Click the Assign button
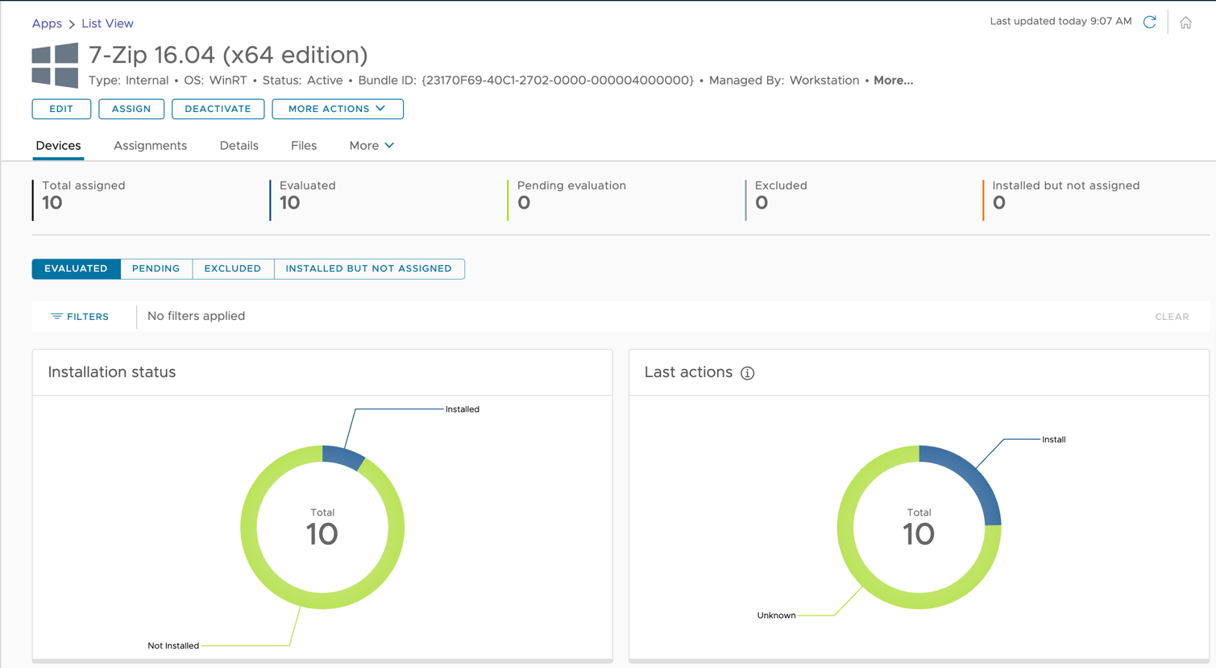The image size is (1216, 668). 131,109
